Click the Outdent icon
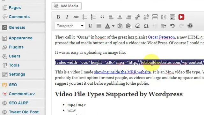This screenshot has width=204, height=115. coord(155,26)
